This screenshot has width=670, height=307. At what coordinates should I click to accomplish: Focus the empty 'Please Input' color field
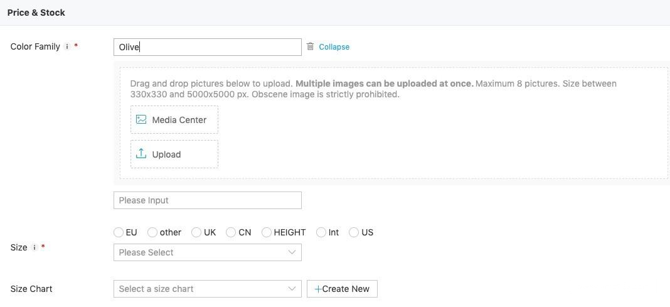[x=207, y=200]
